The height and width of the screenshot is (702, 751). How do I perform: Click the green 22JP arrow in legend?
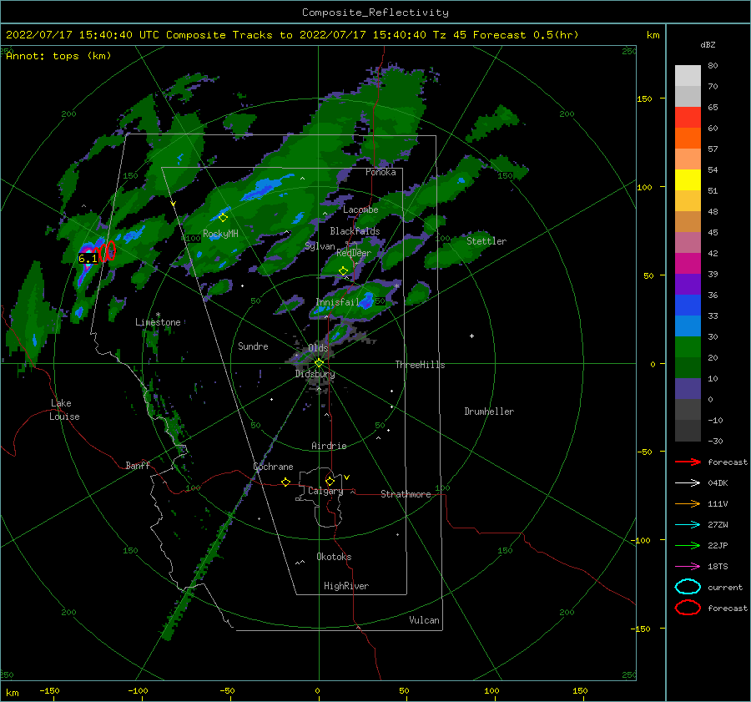688,545
